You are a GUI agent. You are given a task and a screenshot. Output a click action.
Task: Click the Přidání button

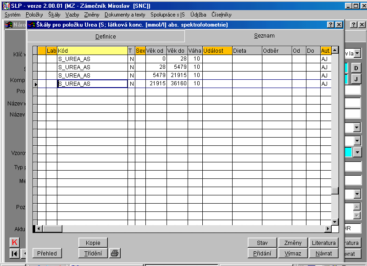[x=262, y=253]
